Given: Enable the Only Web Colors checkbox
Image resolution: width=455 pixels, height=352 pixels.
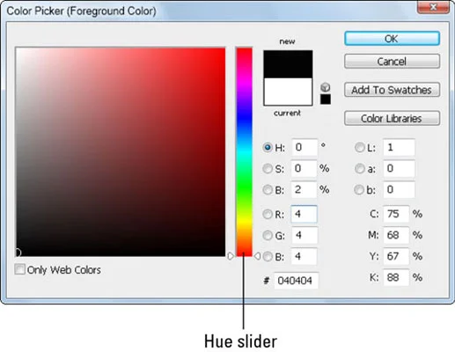Looking at the screenshot, I should [x=20, y=269].
